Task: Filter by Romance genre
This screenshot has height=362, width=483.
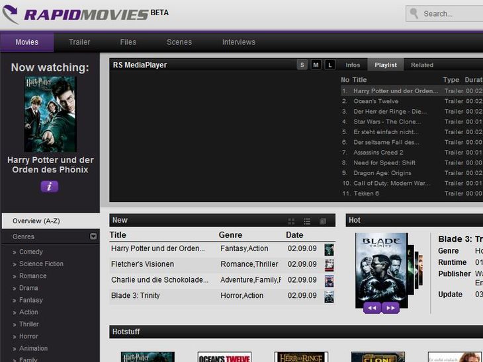Action: [32, 276]
